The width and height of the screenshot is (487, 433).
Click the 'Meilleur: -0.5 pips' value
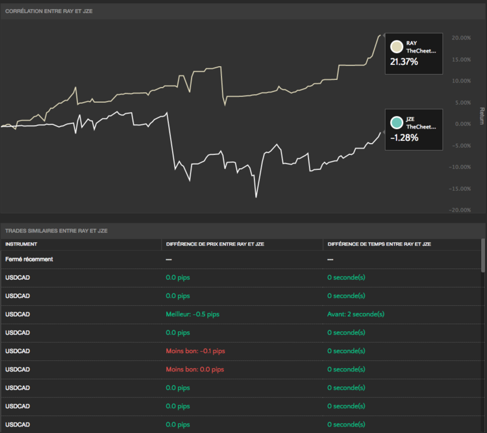[193, 314]
